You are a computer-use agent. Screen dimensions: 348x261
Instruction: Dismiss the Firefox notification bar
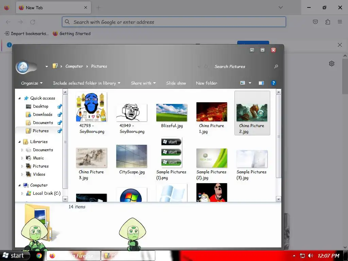point(340,45)
